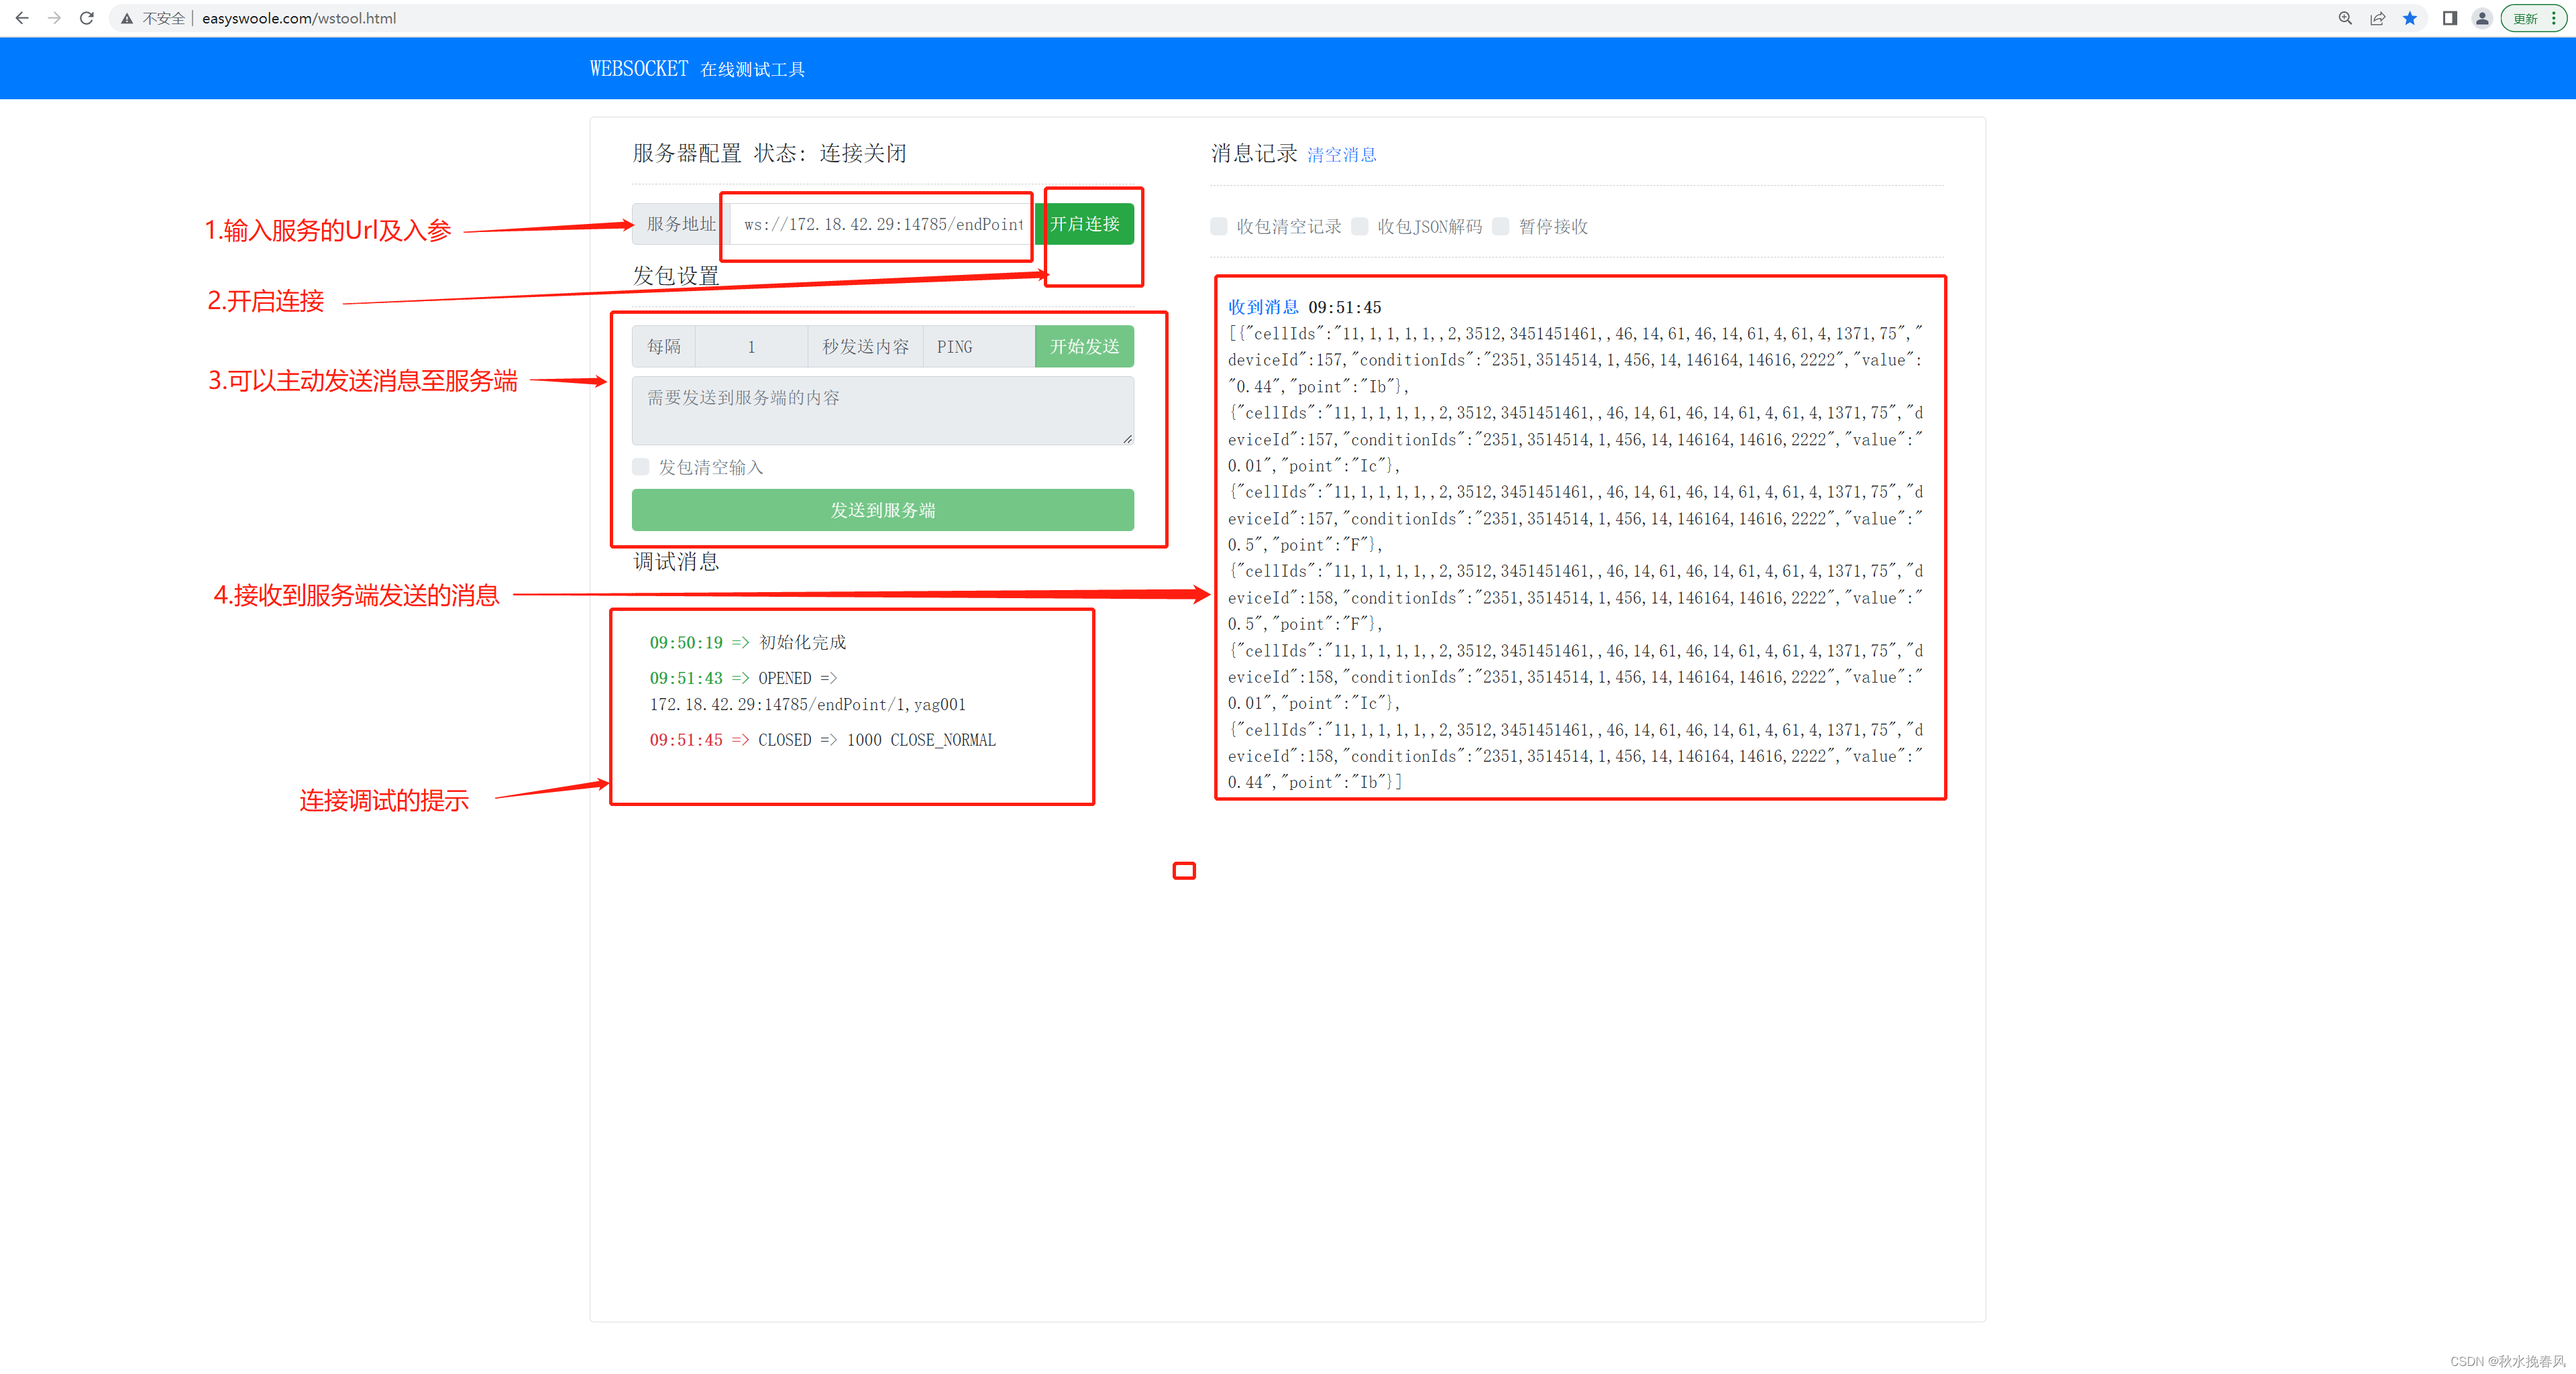Click the 发包设置 heading
The image size is (2576, 1374).
point(676,276)
